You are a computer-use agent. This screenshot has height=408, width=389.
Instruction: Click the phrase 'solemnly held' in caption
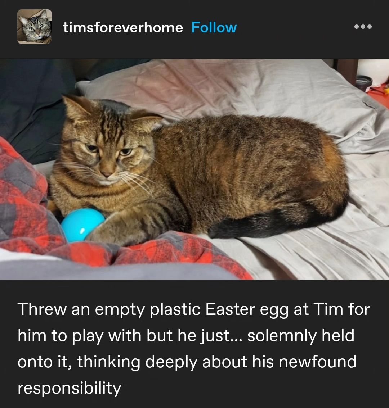click(301, 335)
